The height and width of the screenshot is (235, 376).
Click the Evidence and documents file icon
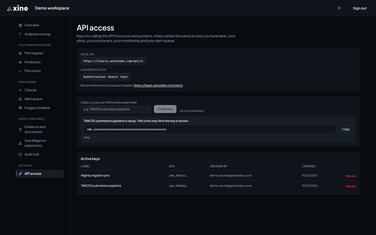(x=20, y=129)
